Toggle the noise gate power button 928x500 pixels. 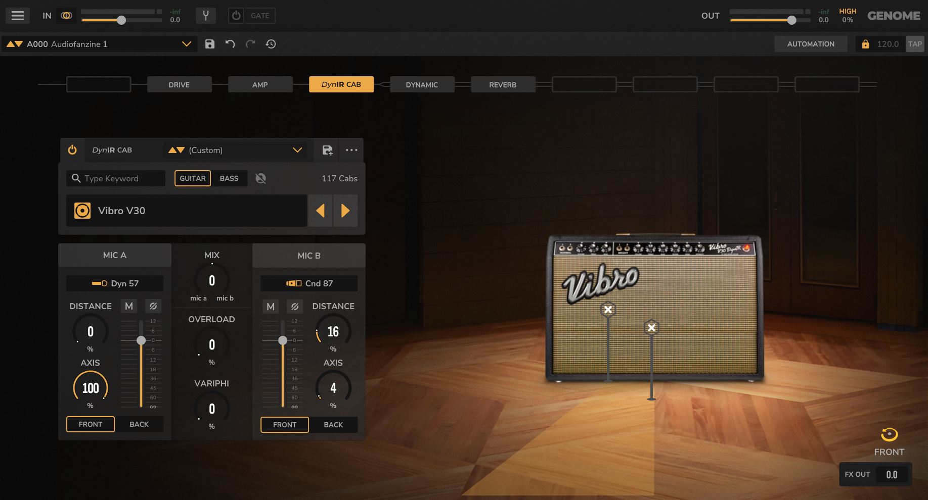(236, 16)
